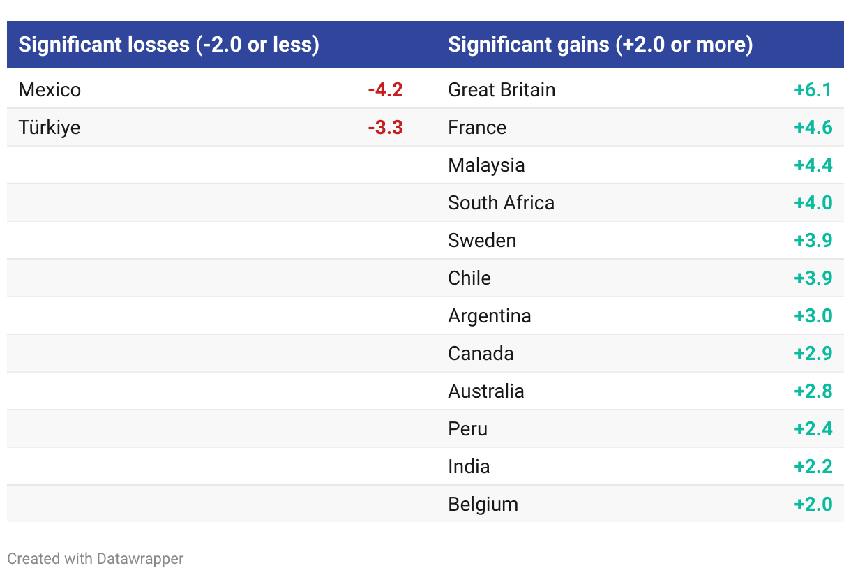Viewport: 851px width, 575px height.
Task: Select Belgium's +2.0 value
Action: [813, 505]
